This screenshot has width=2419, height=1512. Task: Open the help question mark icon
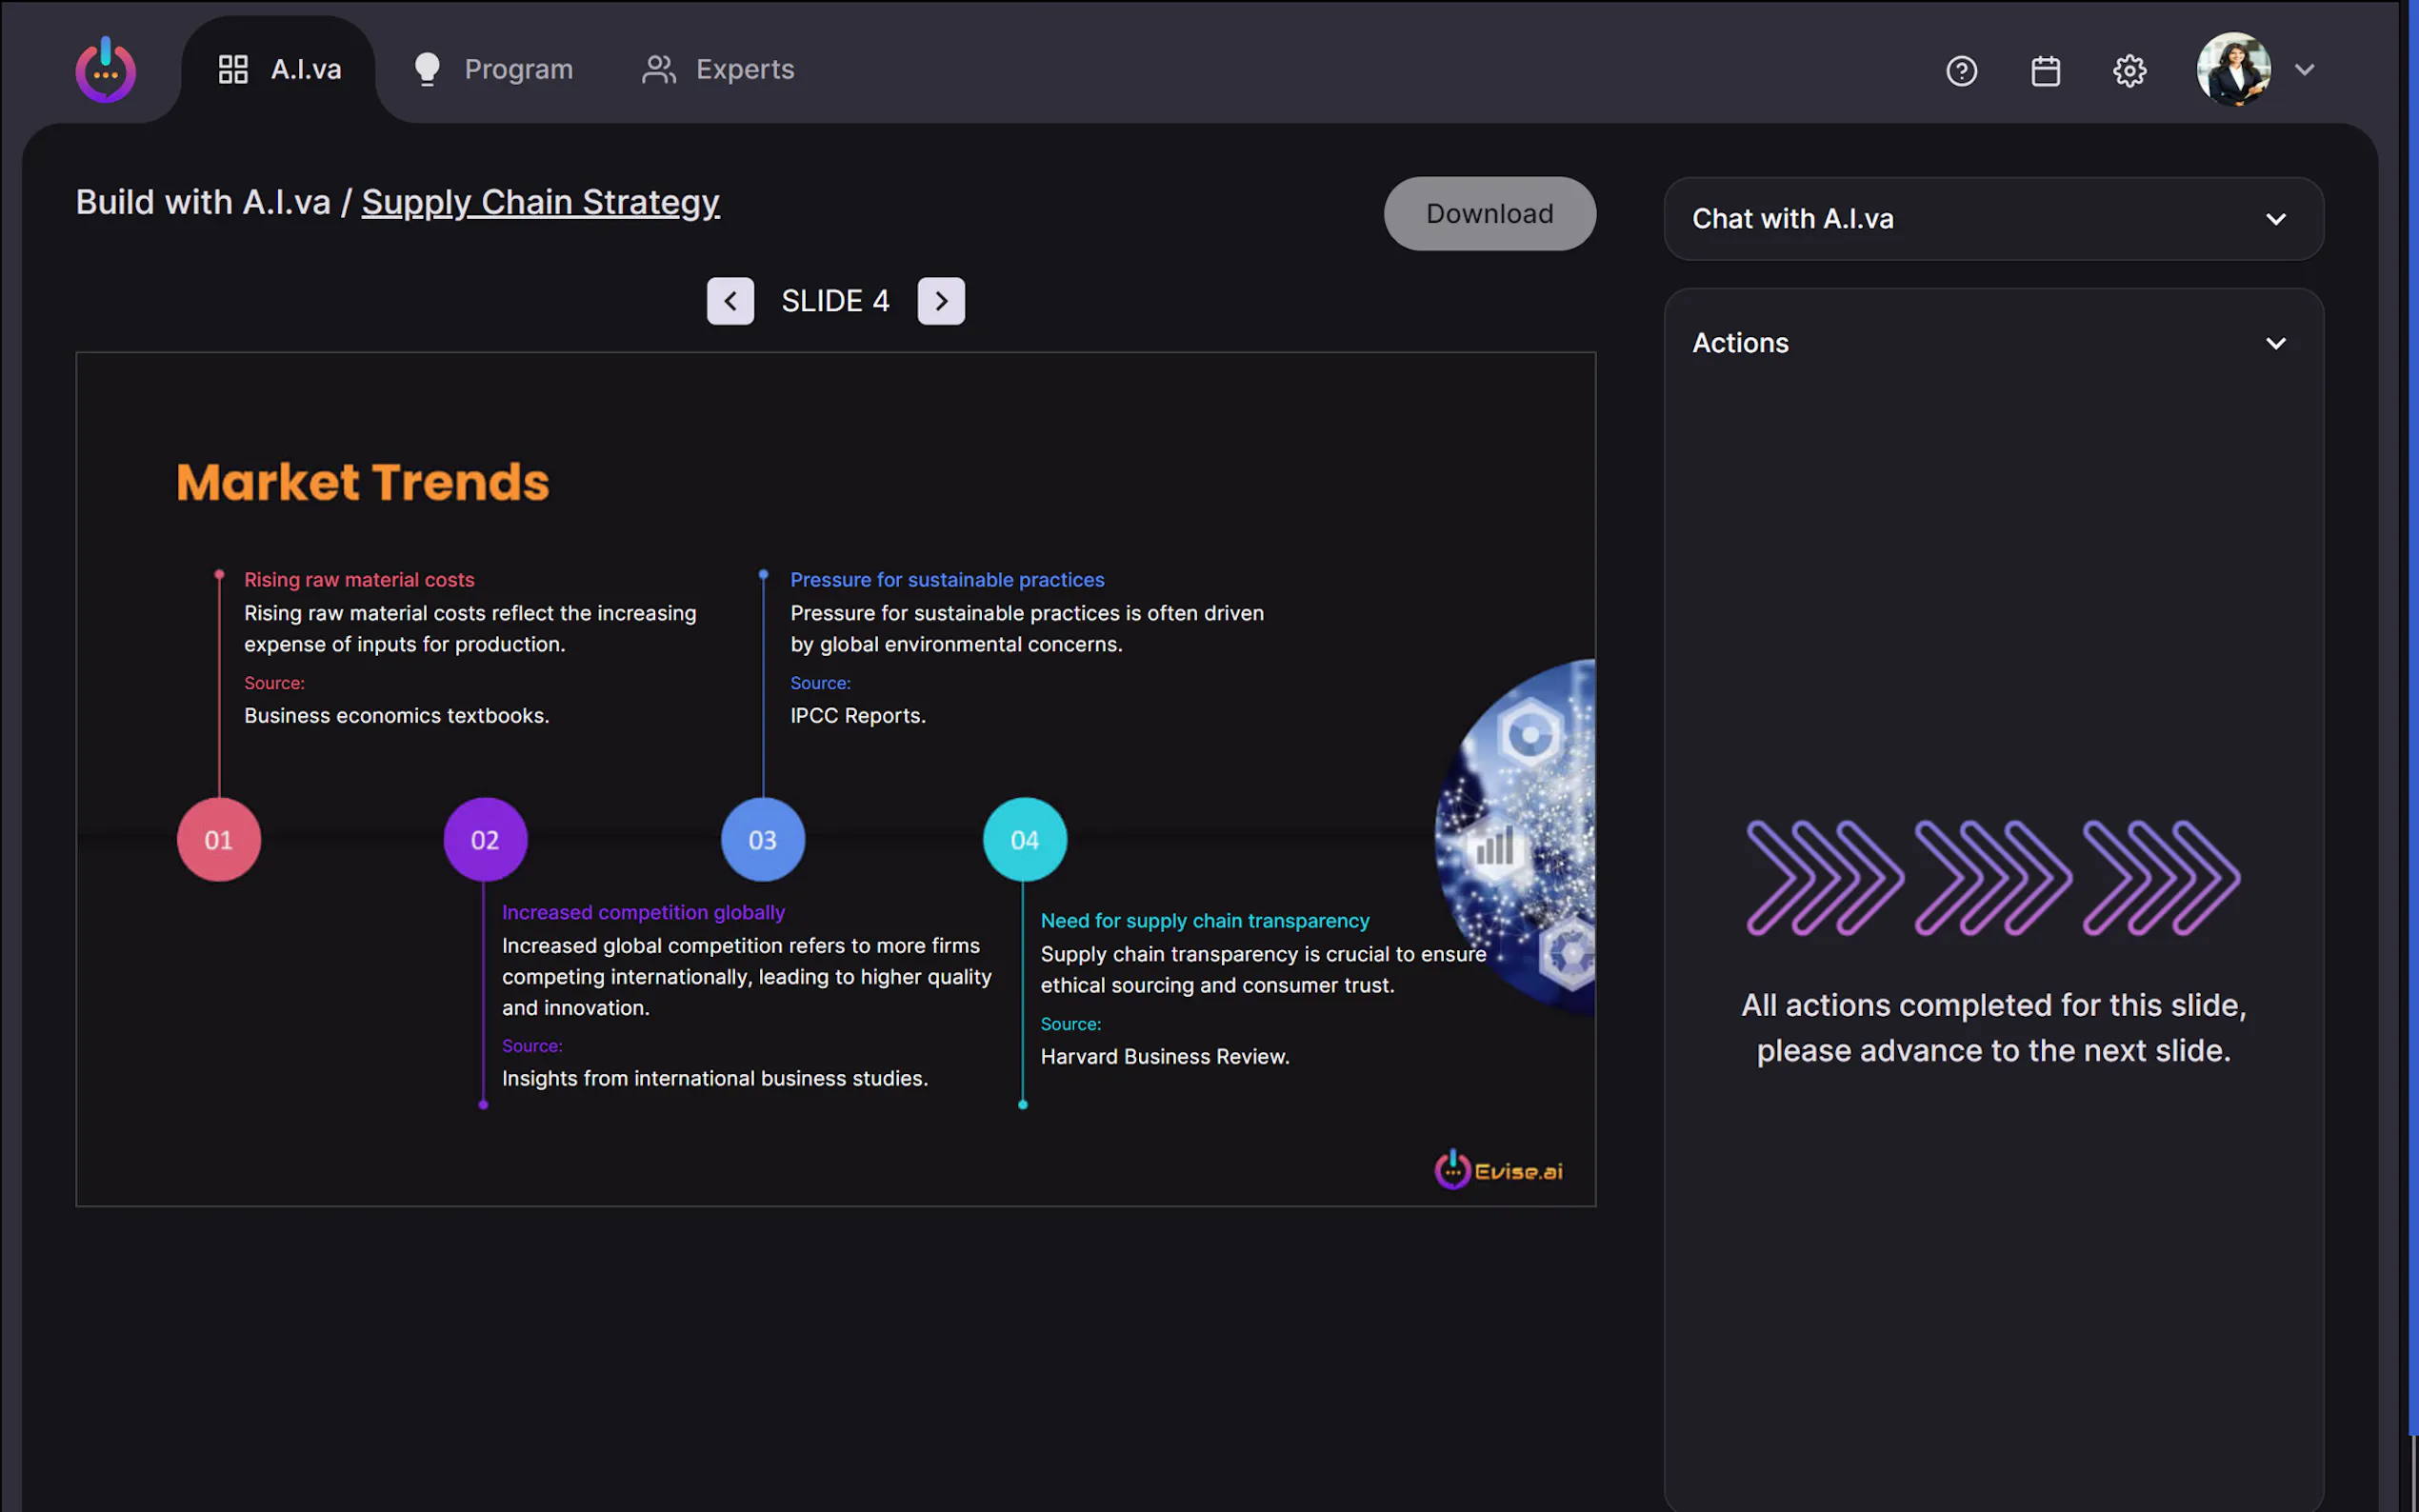[x=1961, y=71]
